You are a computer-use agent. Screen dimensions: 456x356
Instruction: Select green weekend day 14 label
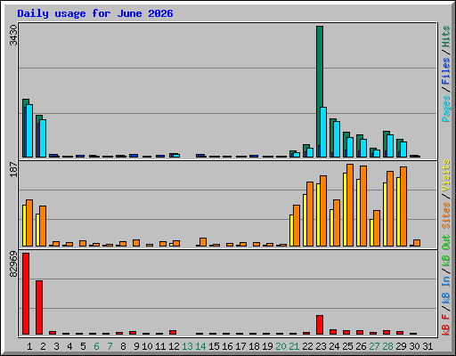(200, 346)
